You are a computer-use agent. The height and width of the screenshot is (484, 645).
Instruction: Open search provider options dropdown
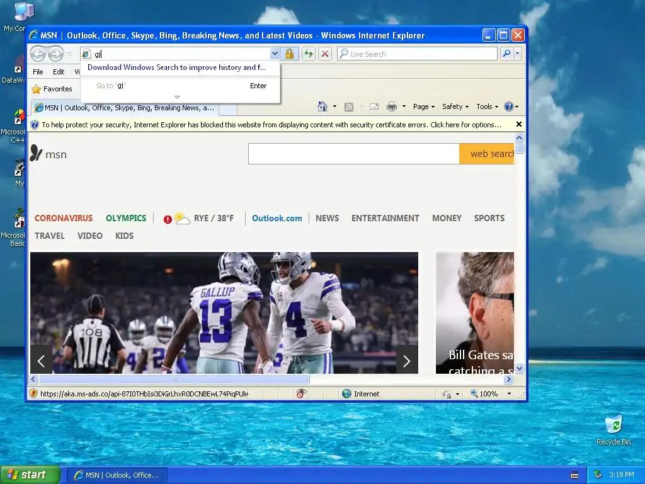tap(518, 54)
